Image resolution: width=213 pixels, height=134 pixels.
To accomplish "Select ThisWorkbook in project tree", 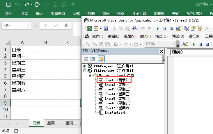I will 115,112.
